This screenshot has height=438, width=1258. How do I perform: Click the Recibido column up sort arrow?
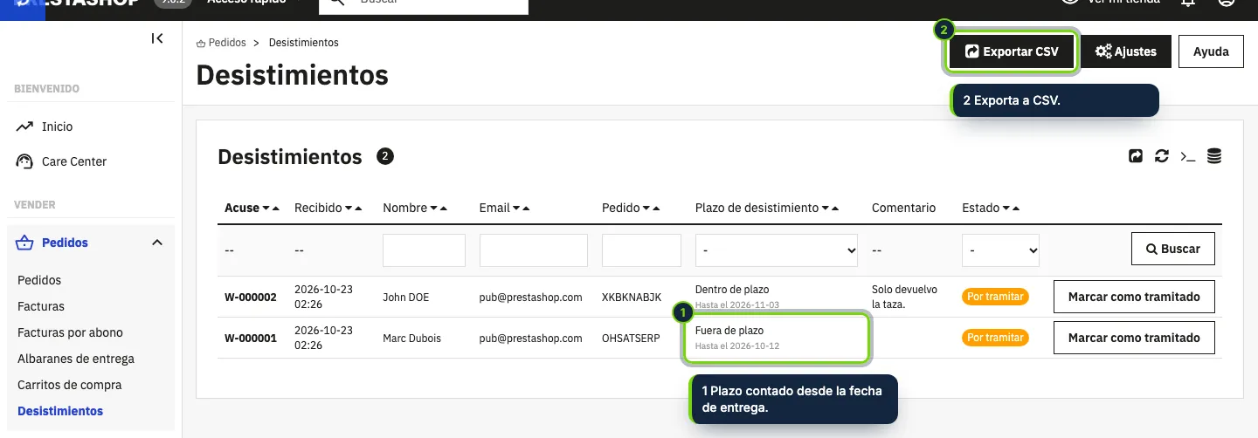(x=359, y=209)
